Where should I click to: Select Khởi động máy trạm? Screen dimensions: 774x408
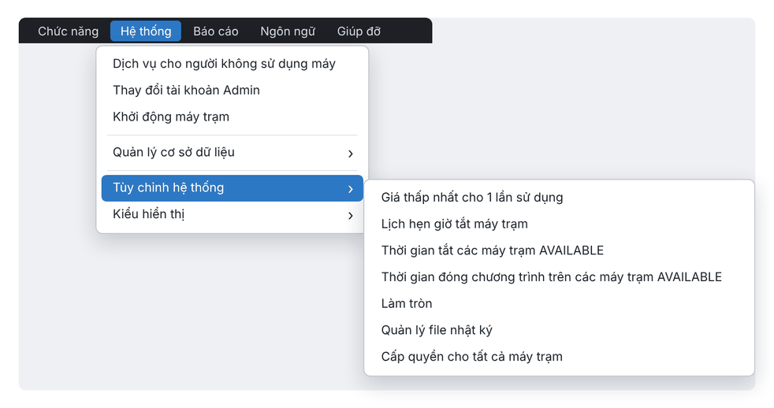[x=232, y=117]
